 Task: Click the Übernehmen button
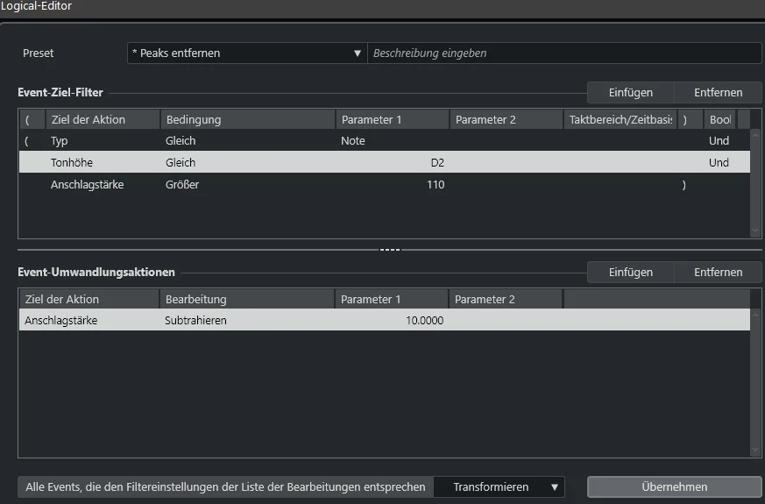tap(674, 487)
